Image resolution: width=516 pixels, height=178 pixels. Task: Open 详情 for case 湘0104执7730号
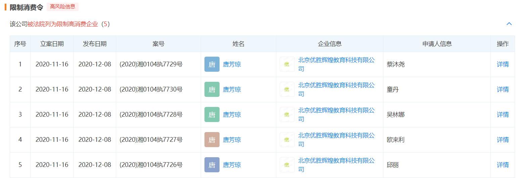(503, 90)
